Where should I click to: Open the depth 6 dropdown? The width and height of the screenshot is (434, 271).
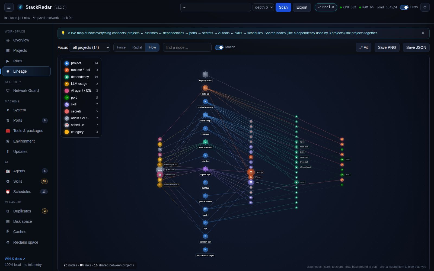coord(263,7)
